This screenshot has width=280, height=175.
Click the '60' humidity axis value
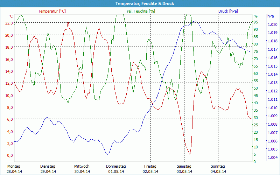(x=256, y=73)
